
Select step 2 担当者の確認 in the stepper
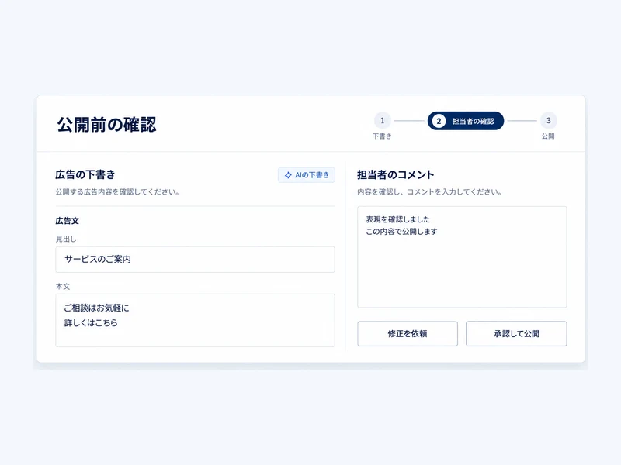(x=465, y=121)
